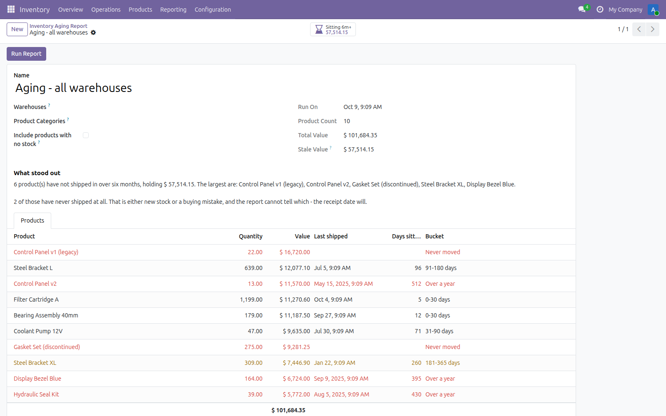Click the Warehouses help question mark
The height and width of the screenshot is (416, 666).
(49, 105)
